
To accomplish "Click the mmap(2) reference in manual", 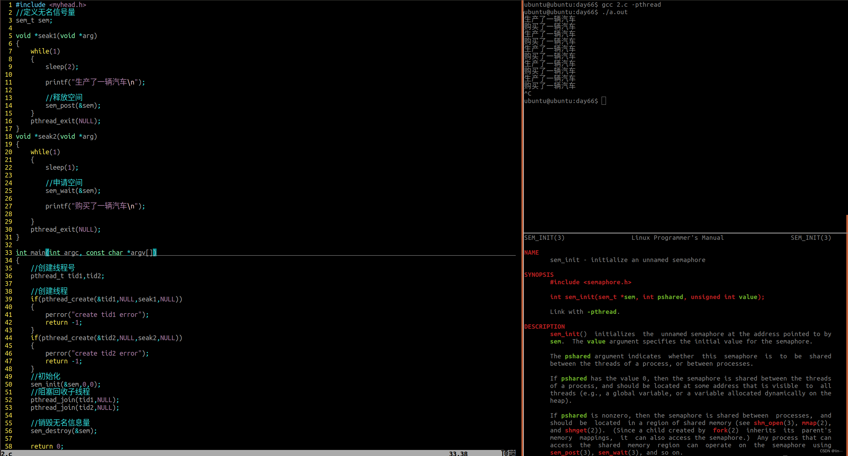I will coord(812,423).
